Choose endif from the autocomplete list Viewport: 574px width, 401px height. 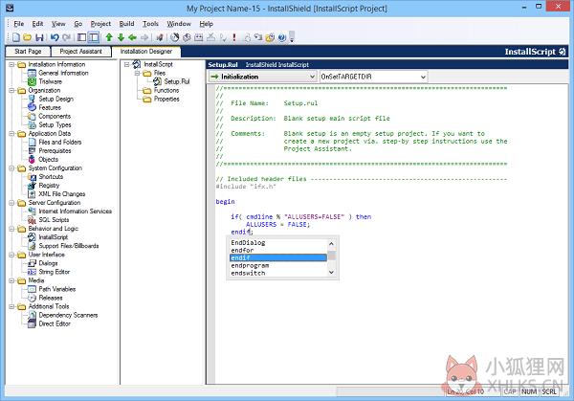click(278, 257)
